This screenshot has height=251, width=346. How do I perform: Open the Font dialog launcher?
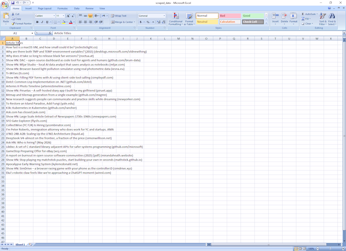coord(74,28)
